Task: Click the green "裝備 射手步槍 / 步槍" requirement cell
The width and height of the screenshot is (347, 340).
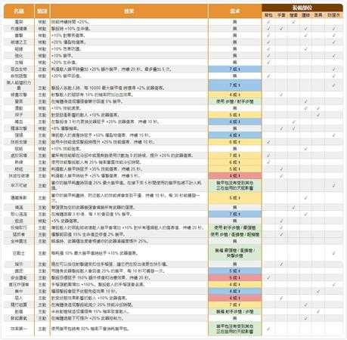Action: (235, 311)
